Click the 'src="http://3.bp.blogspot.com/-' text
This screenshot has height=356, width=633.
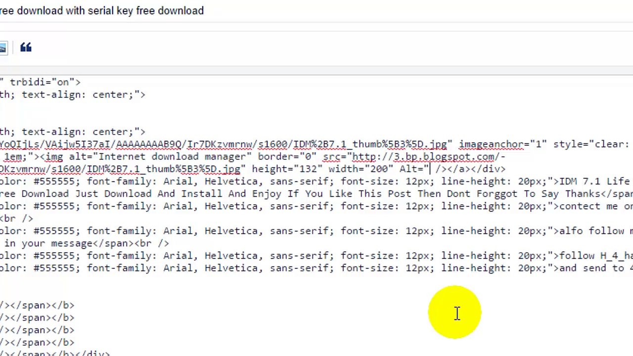[x=414, y=157]
